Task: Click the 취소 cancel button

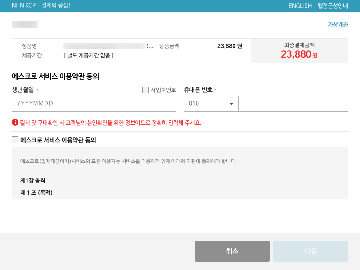Action: coord(232,251)
